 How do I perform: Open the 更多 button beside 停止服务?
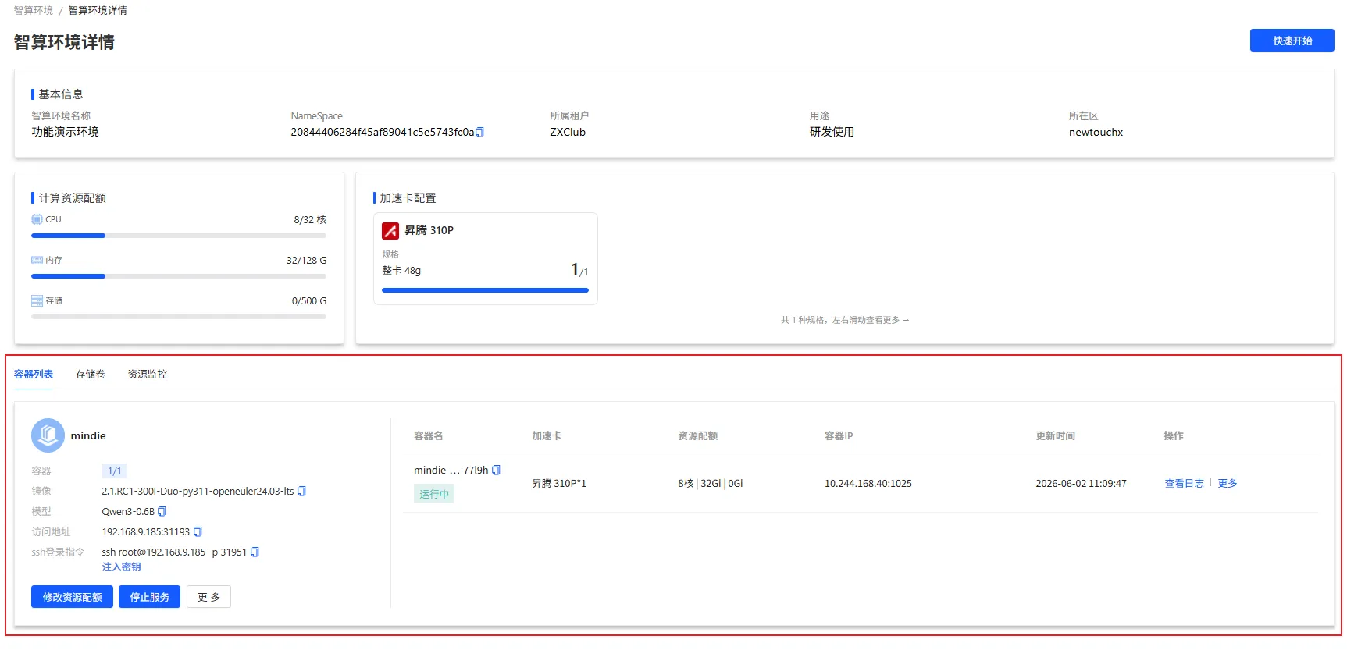coord(208,597)
